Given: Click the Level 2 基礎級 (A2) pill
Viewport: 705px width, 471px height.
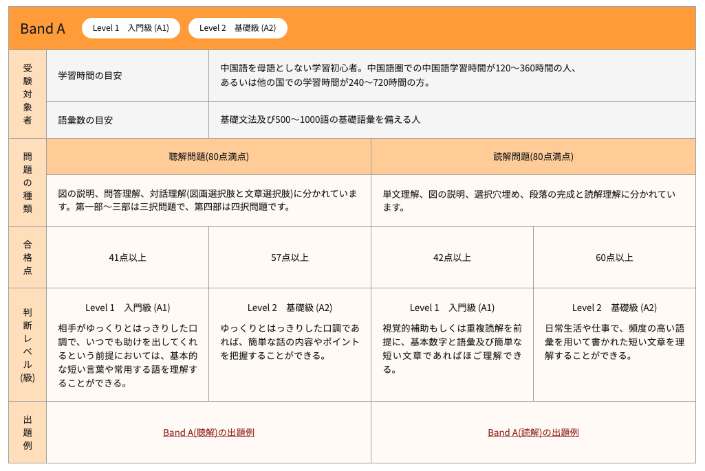Looking at the screenshot, I should point(237,28).
